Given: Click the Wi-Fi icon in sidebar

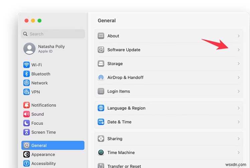Looking at the screenshot, I should pyautogui.click(x=26, y=65).
